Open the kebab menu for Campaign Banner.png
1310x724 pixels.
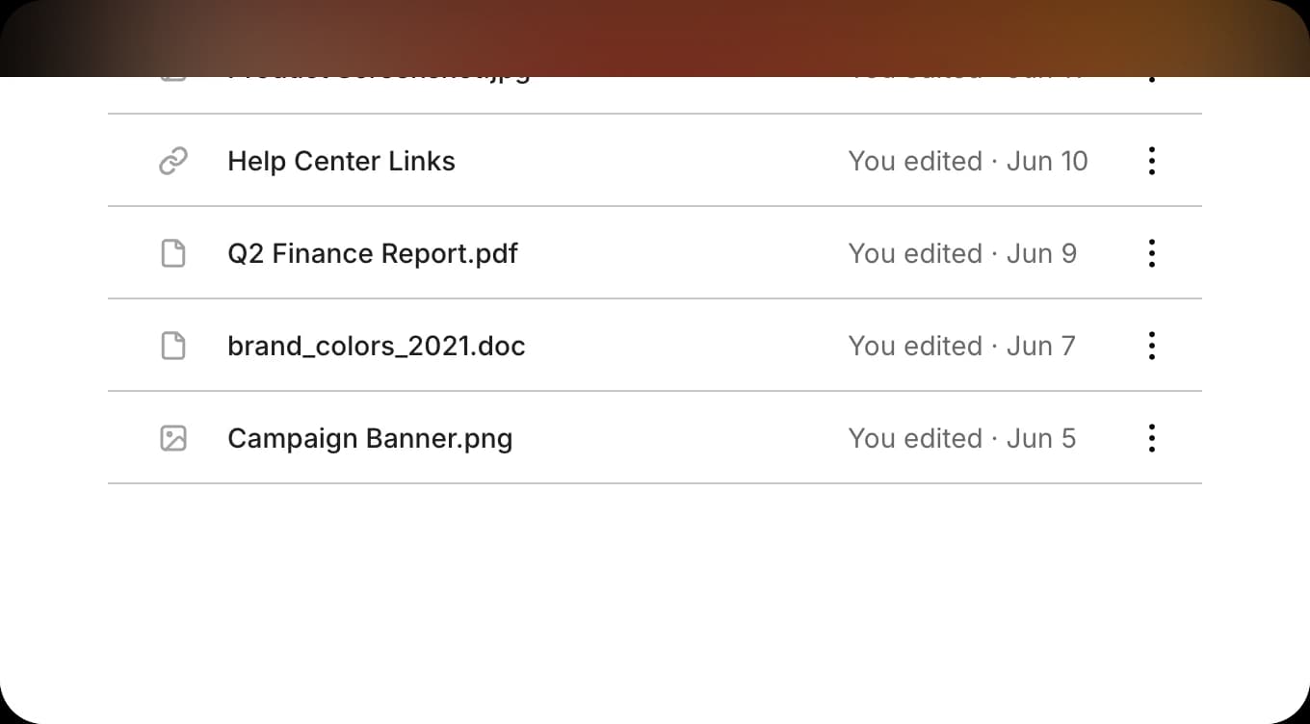pyautogui.click(x=1151, y=438)
